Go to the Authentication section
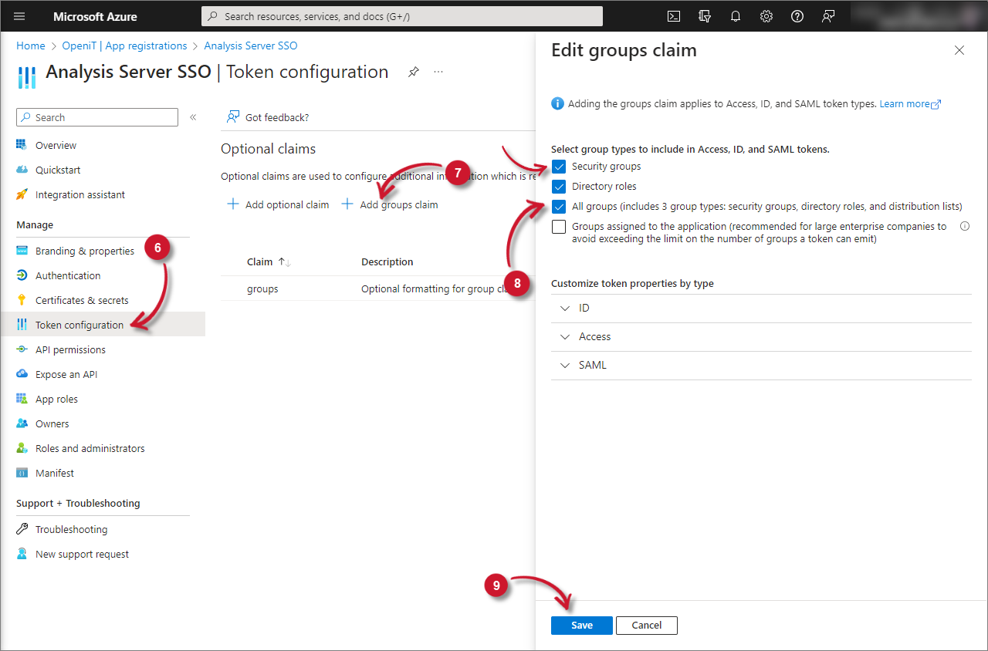The image size is (988, 651). pos(69,275)
